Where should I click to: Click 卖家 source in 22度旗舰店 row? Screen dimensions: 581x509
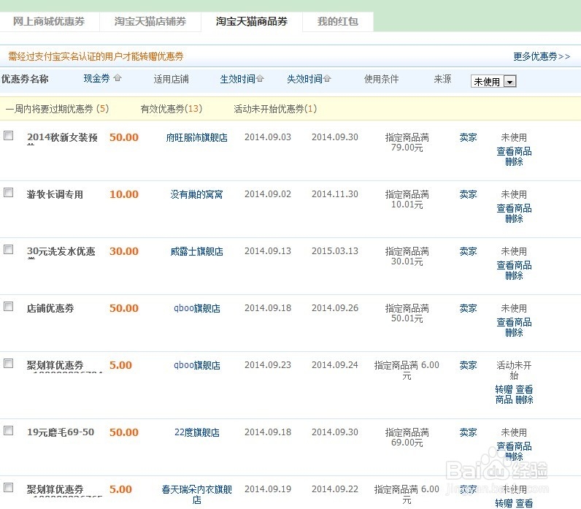(468, 432)
